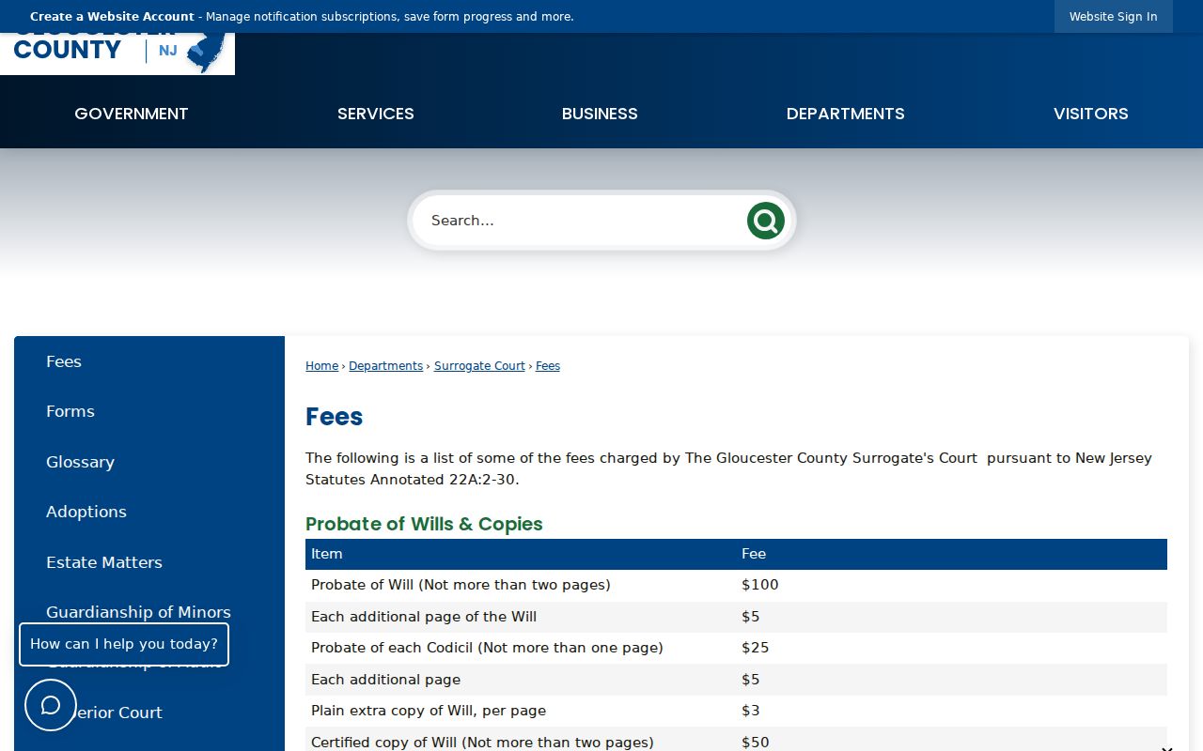This screenshot has width=1203, height=751.
Task: Click the green magnifier search button
Action: tap(766, 221)
